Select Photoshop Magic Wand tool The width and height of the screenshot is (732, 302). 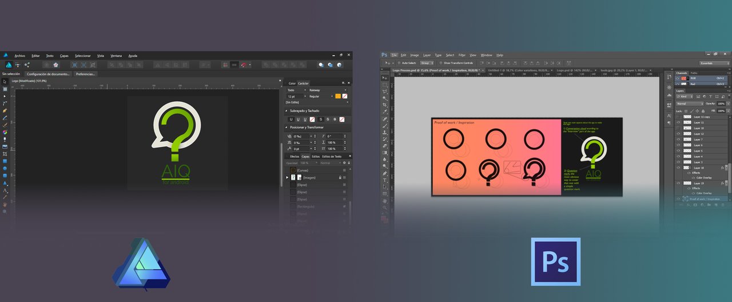(x=384, y=98)
